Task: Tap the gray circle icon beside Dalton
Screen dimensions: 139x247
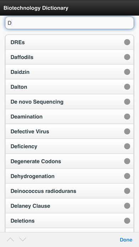Action: click(127, 87)
